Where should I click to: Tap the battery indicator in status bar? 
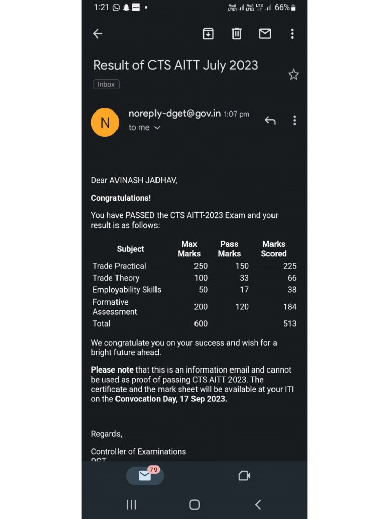(x=293, y=7)
